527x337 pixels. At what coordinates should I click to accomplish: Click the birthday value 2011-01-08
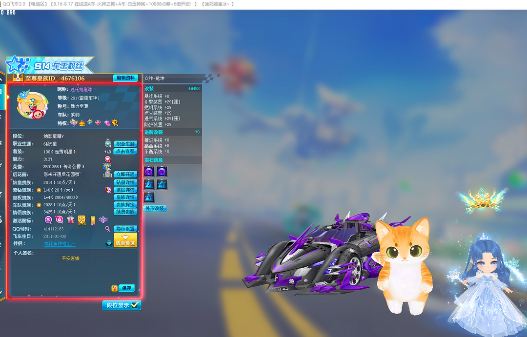[55, 236]
